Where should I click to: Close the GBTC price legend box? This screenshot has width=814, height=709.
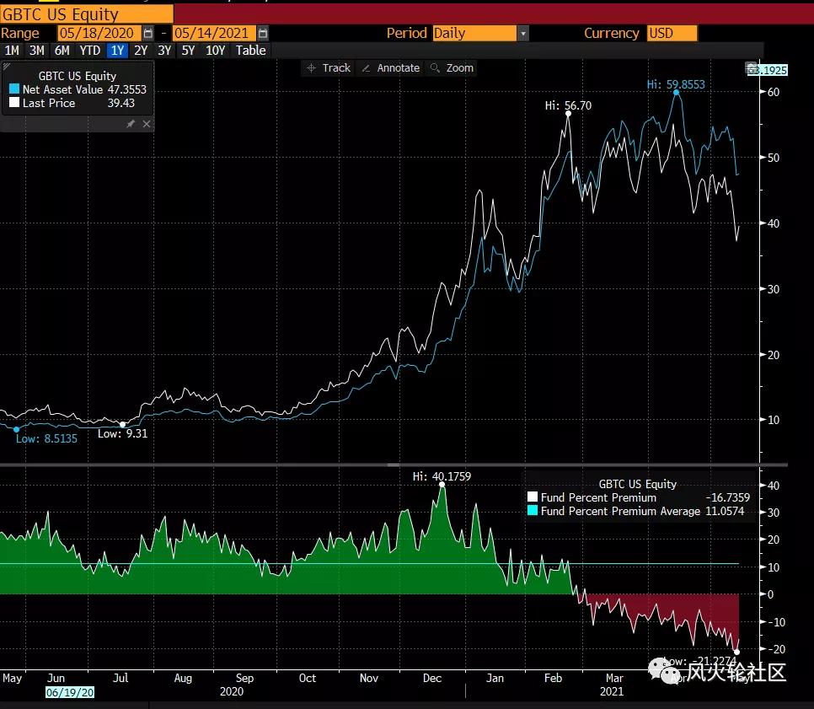[x=147, y=124]
